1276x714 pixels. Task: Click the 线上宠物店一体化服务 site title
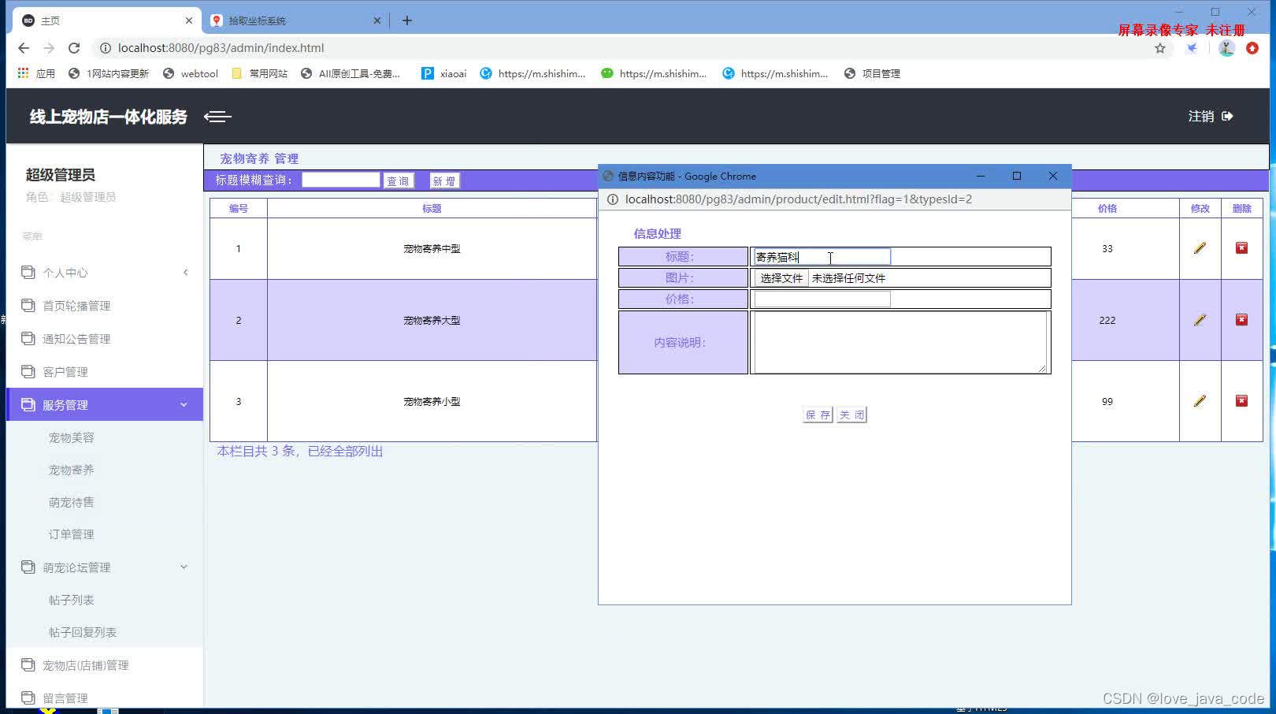coord(109,117)
